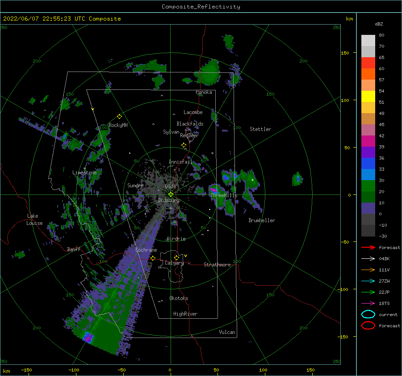Click the Cochrane label

point(146,250)
